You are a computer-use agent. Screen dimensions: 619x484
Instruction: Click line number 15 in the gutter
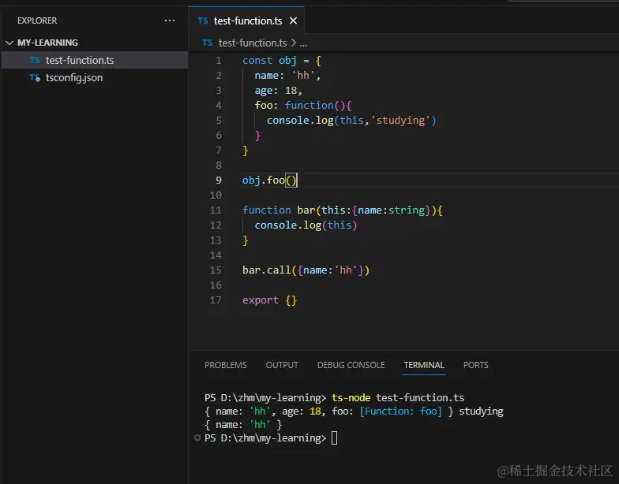click(x=216, y=270)
